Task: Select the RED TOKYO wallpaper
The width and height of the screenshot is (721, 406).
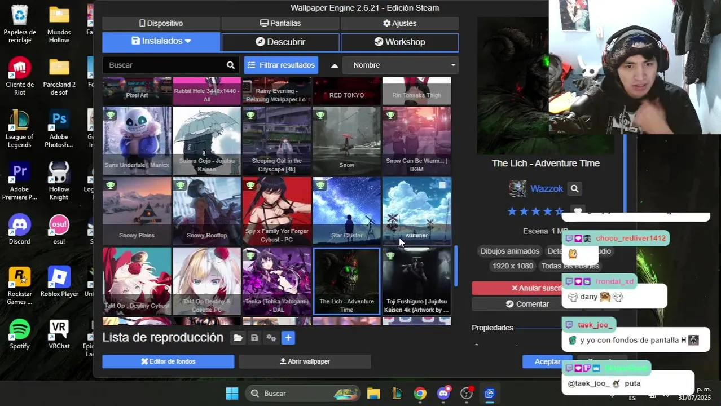Action: [346, 91]
